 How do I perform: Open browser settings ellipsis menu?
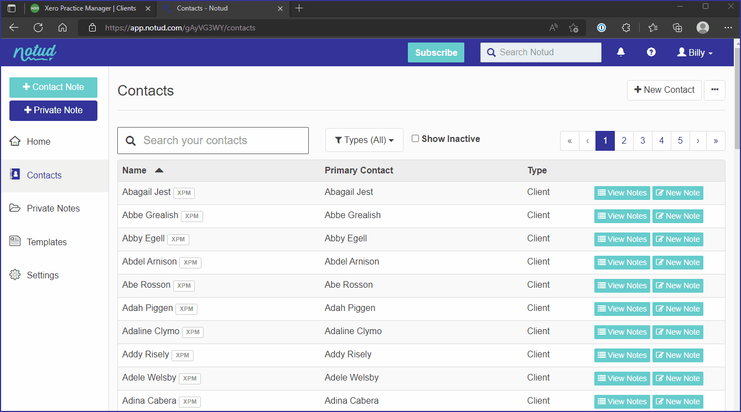[x=728, y=28]
